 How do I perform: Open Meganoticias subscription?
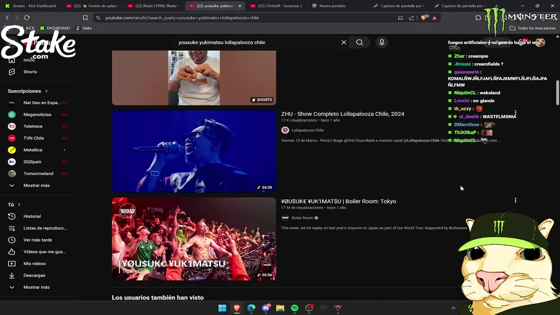point(38,115)
